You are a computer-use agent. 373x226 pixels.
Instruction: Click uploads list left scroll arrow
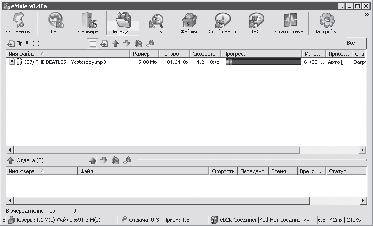10,201
